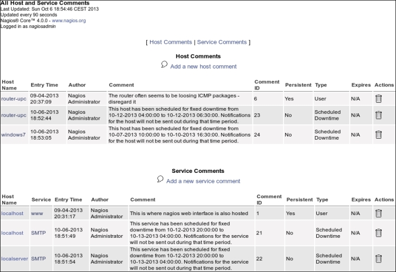The image size is (396, 272).
Task: Click entry time 09-04-2013 20:37:09
Action: (x=44, y=99)
